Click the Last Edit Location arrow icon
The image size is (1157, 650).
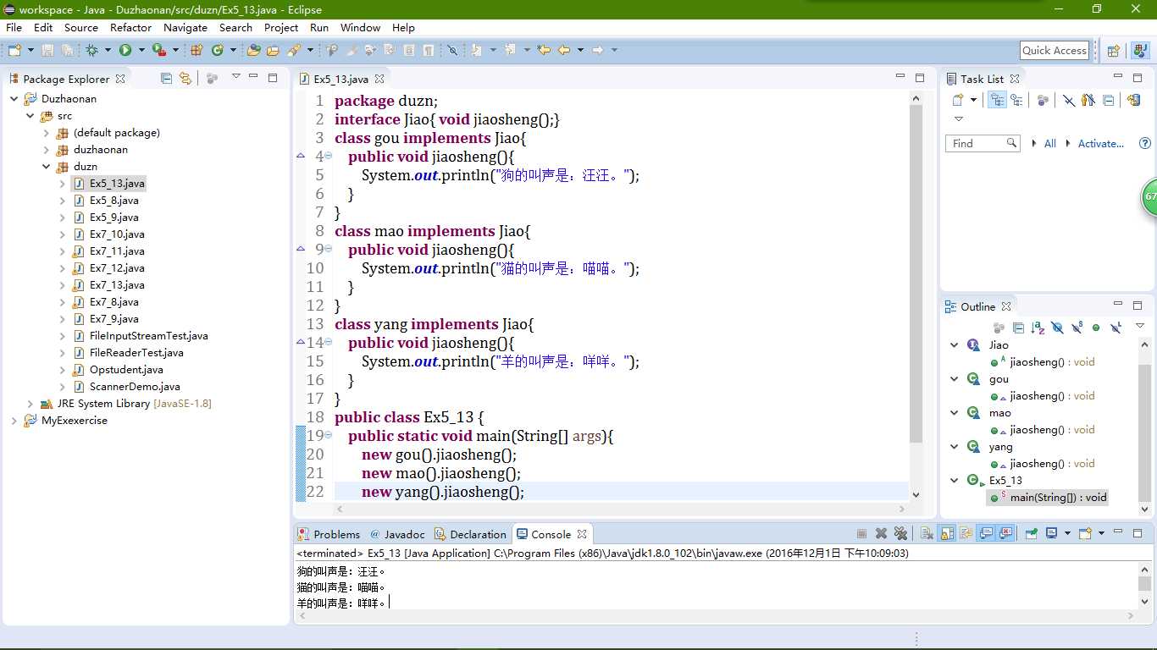tap(543, 51)
